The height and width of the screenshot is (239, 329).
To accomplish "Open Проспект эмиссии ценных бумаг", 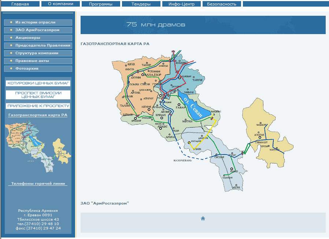I will (x=38, y=95).
